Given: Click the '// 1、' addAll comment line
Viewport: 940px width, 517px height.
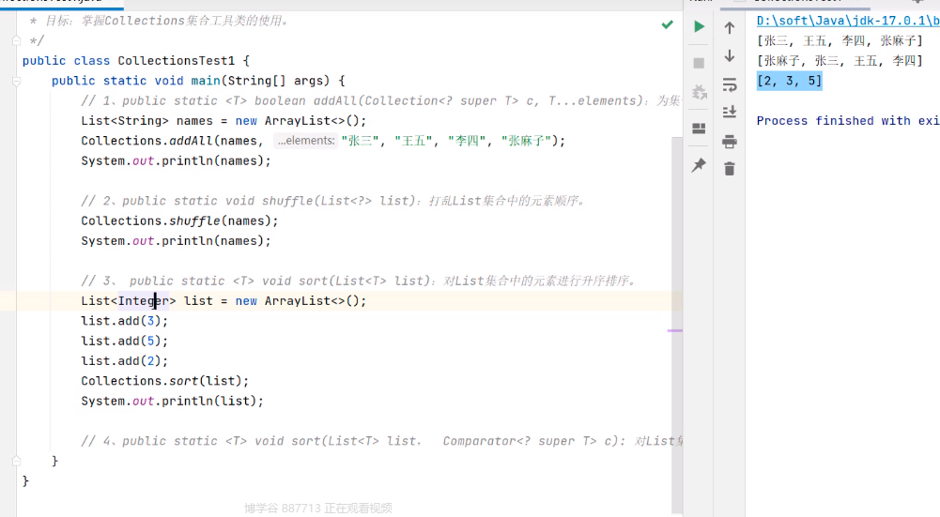Looking at the screenshot, I should click(x=381, y=100).
